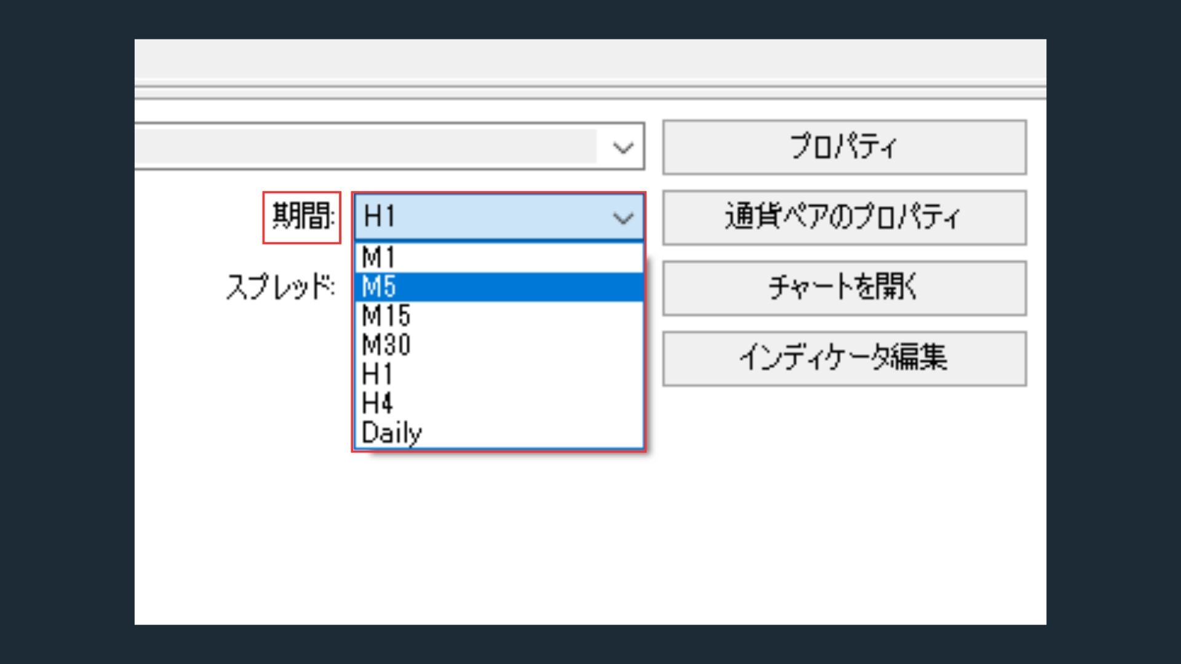1181x664 pixels.
Task: Click the プロパティ button
Action: click(x=845, y=148)
